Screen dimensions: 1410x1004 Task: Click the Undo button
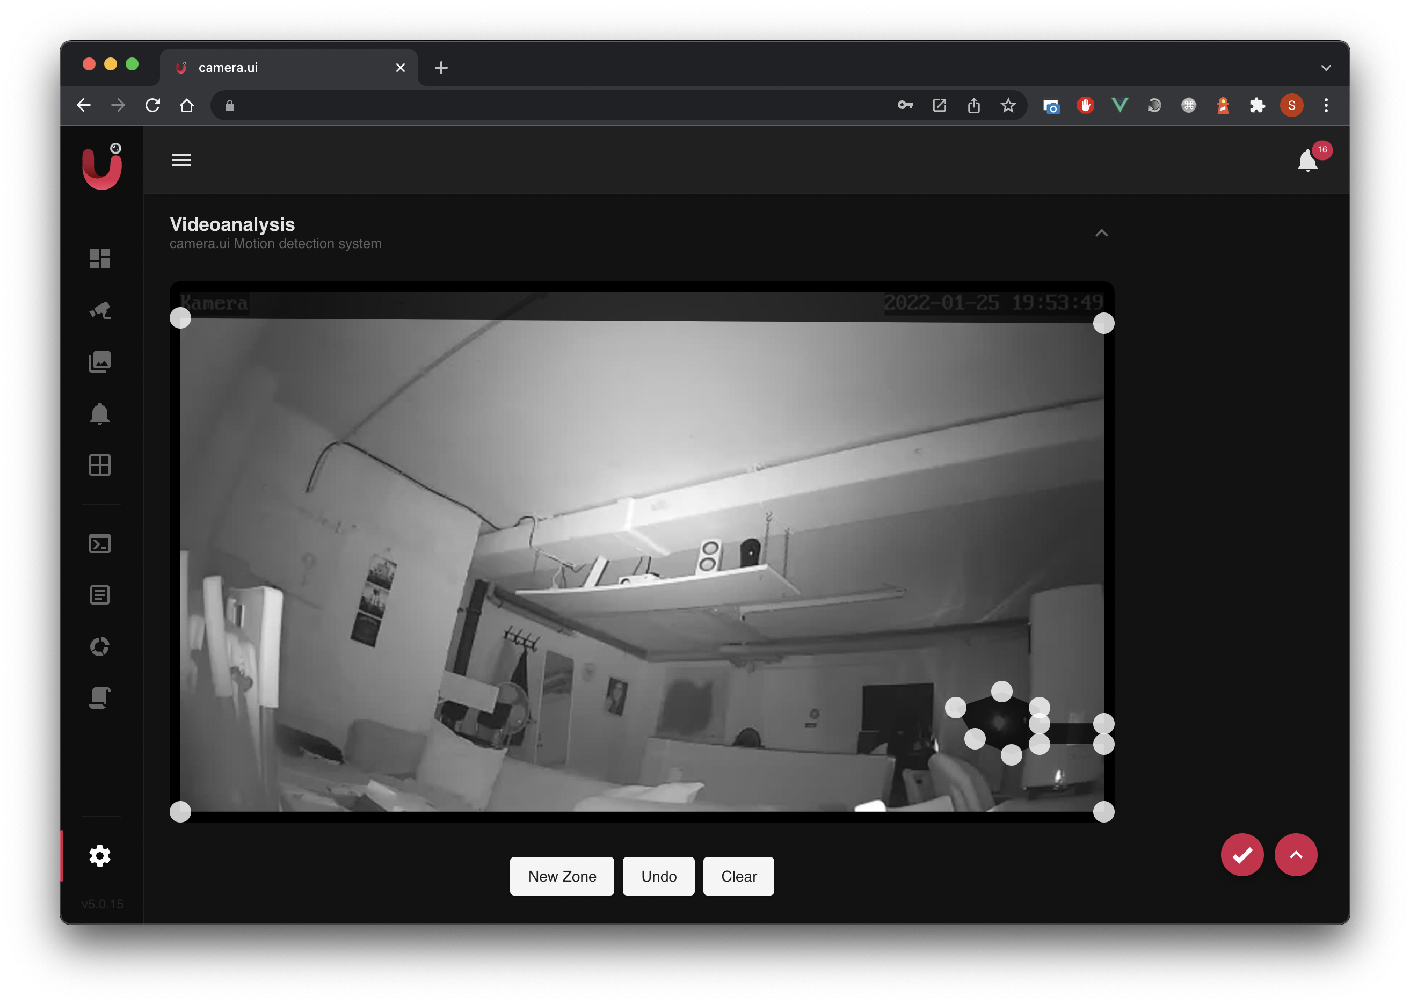coord(658,876)
